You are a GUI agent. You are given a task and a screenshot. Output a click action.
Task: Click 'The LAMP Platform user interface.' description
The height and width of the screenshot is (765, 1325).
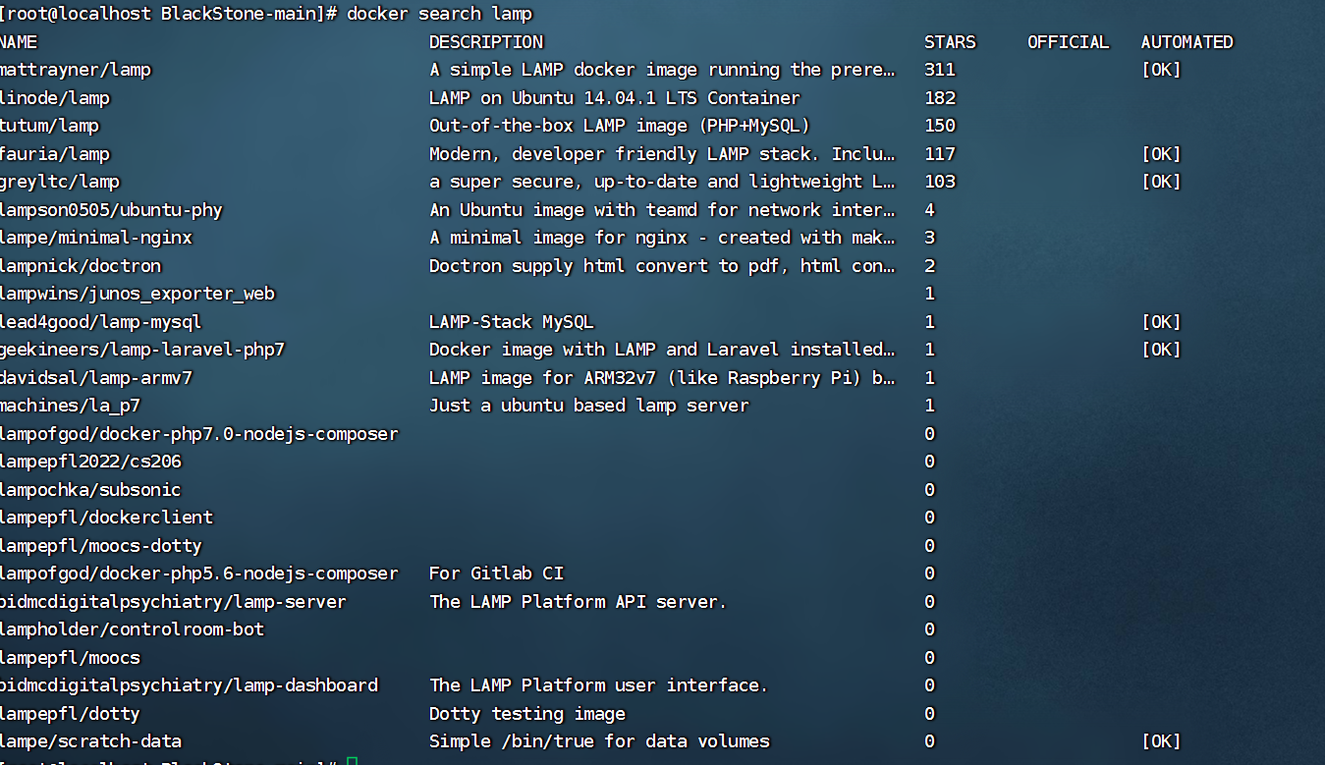599,685
